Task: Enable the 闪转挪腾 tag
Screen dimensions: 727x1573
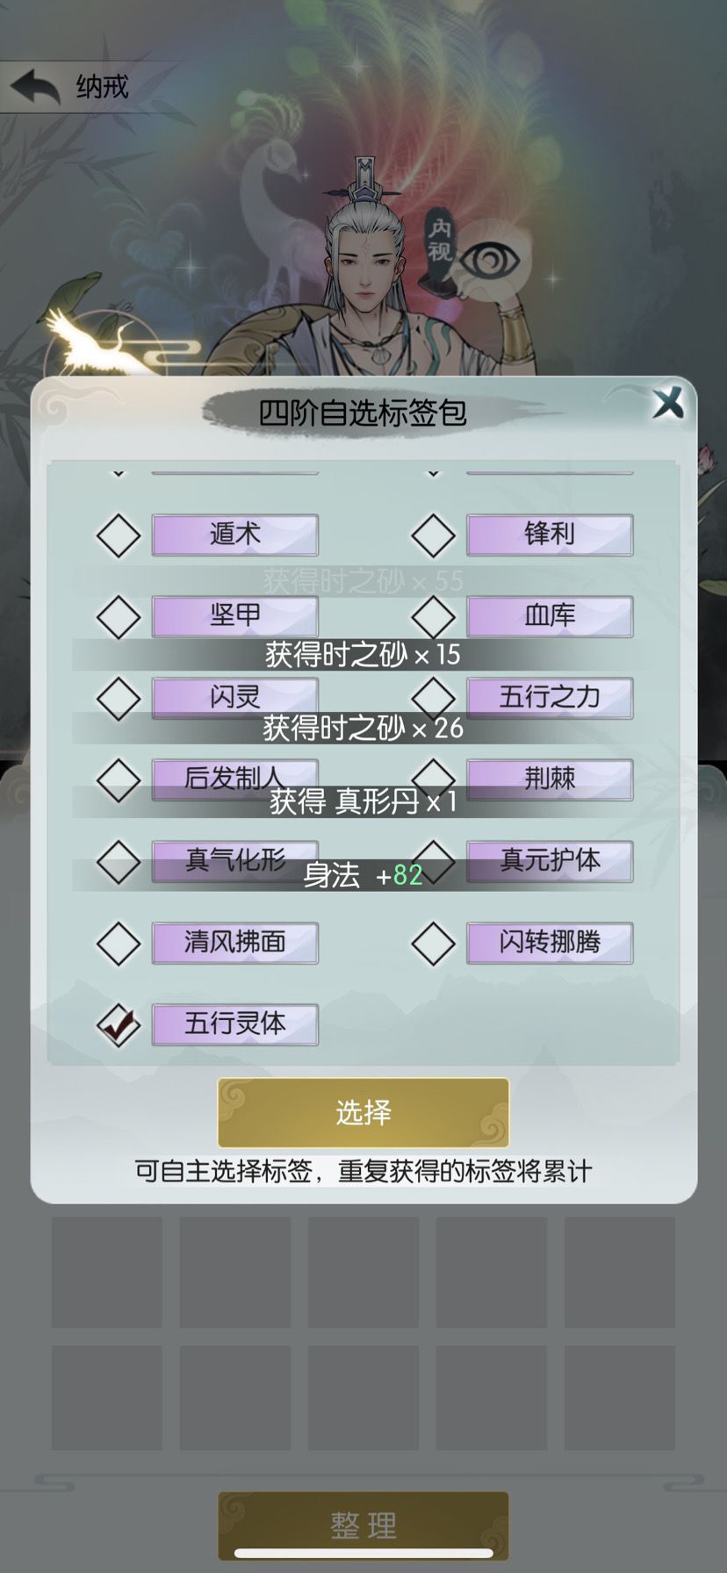Action: 434,942
